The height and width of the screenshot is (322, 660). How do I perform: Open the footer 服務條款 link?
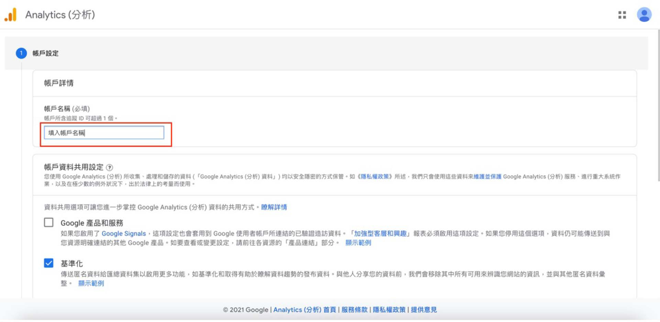354,310
